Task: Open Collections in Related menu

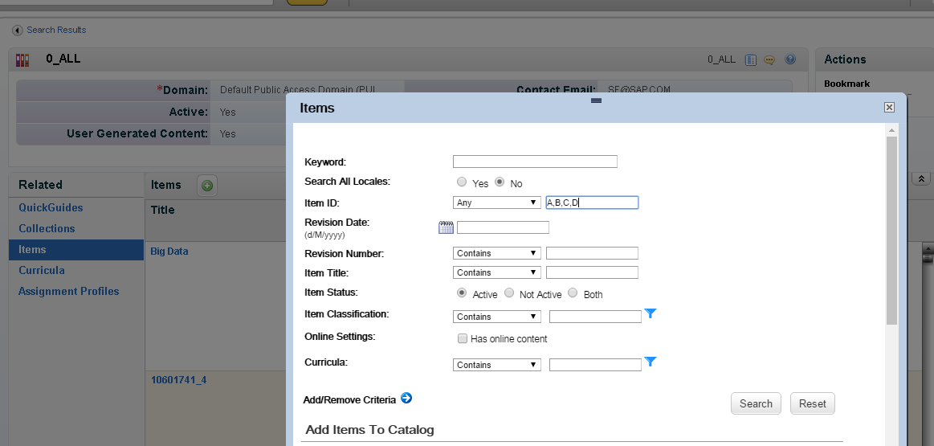Action: (x=47, y=229)
